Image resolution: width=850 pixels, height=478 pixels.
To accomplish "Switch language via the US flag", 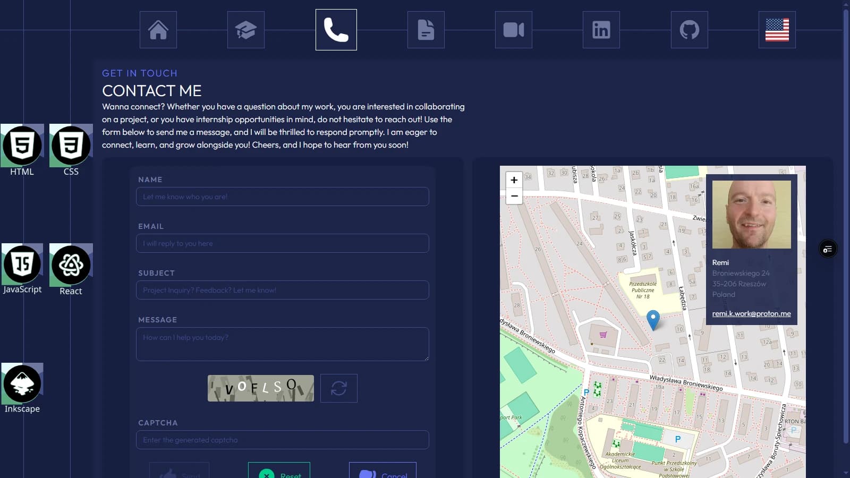I will tap(777, 30).
